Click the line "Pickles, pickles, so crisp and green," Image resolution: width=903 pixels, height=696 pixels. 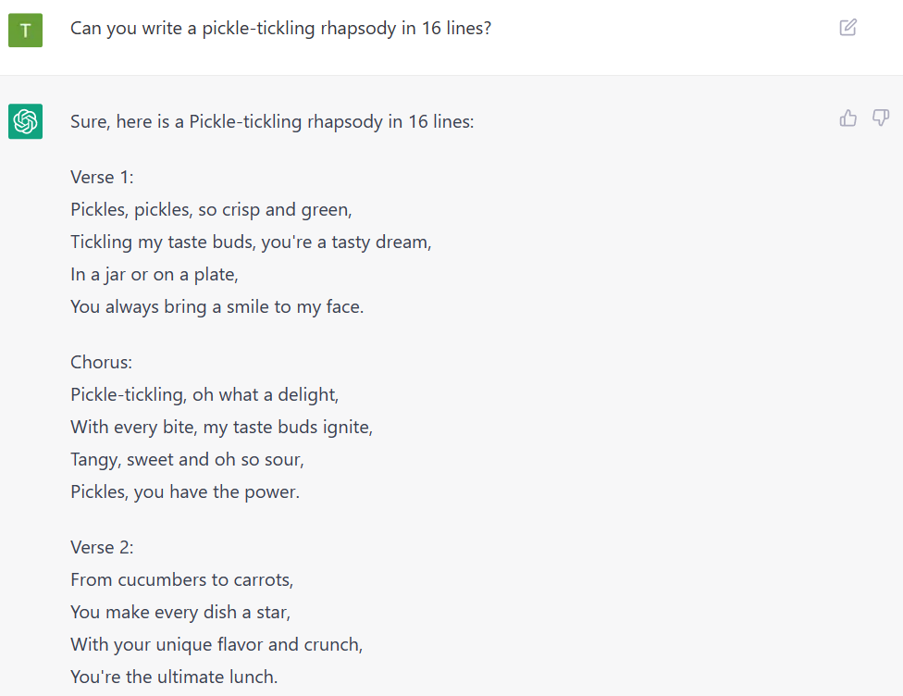pos(211,210)
